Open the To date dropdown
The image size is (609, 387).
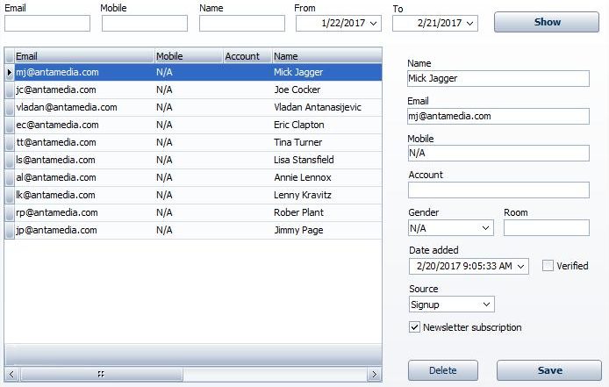click(x=470, y=24)
